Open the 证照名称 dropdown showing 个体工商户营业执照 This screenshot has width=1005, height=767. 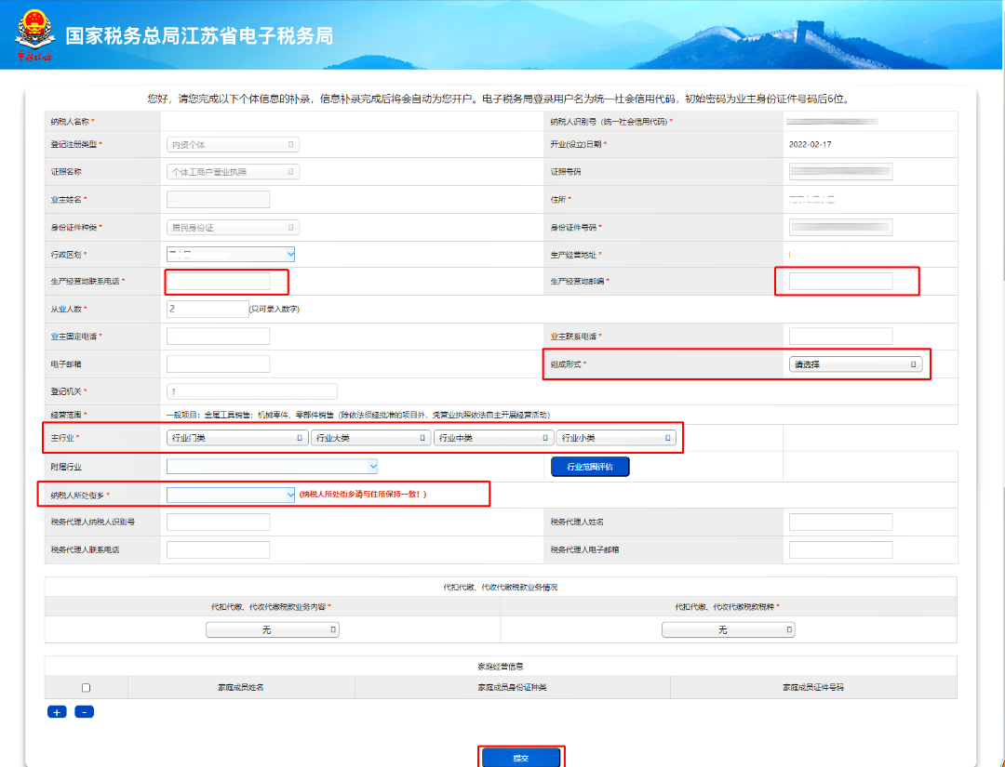pos(233,172)
